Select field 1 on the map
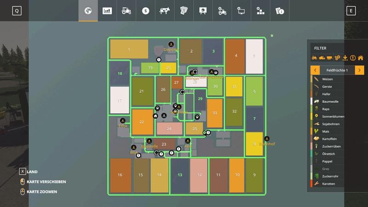The image size is (368, 207). [x=129, y=49]
